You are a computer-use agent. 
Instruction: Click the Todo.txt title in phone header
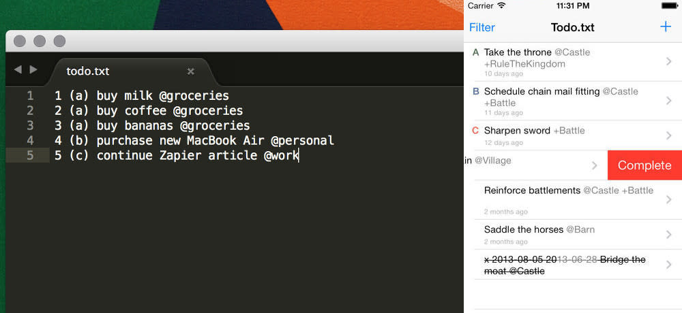572,27
